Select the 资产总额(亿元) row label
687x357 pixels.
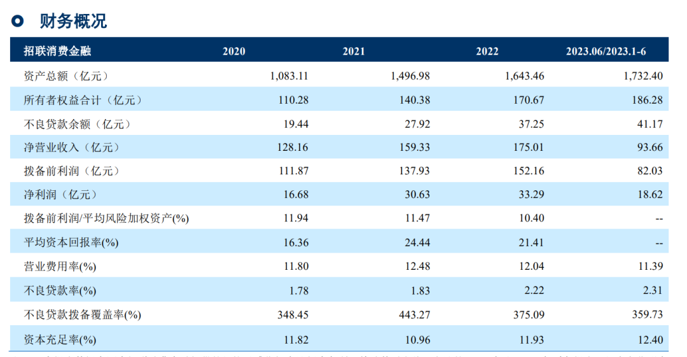(66, 76)
